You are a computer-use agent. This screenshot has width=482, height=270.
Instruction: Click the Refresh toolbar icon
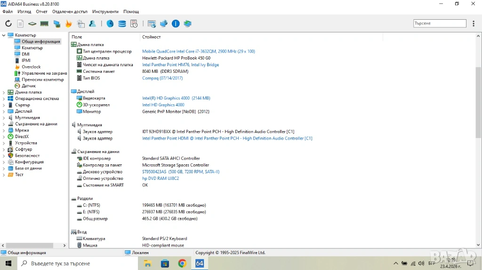point(8,23)
